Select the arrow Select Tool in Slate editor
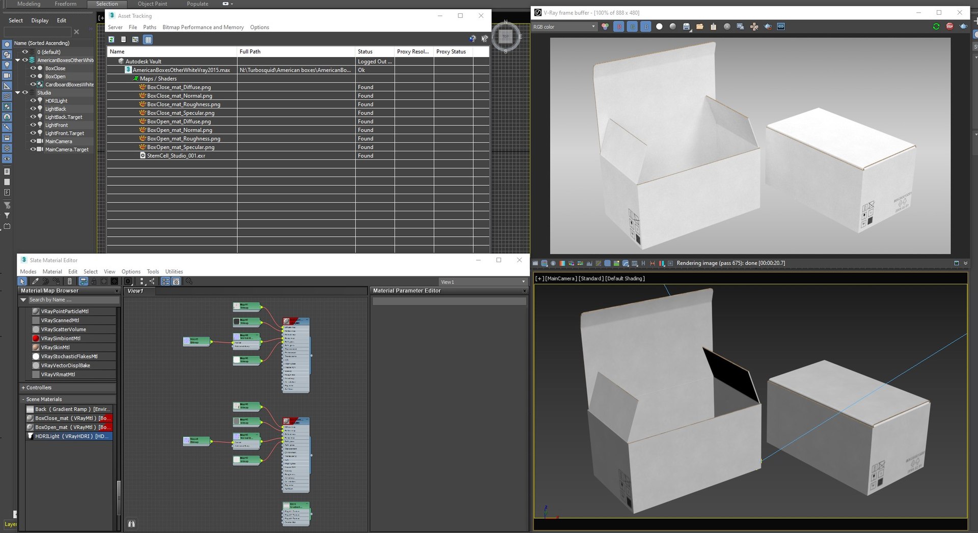 point(22,282)
